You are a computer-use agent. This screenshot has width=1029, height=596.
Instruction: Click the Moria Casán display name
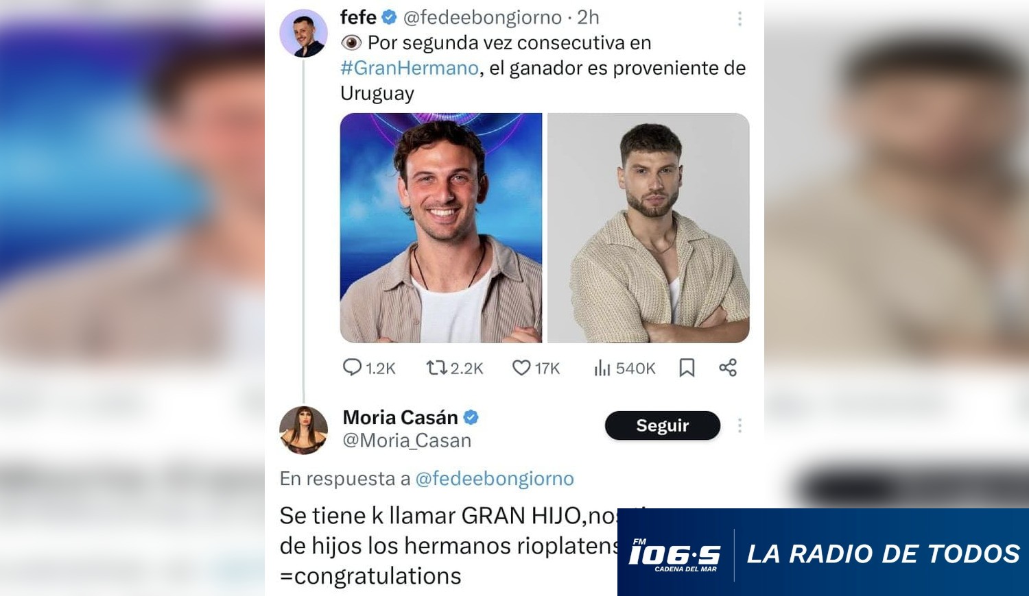[x=400, y=417]
